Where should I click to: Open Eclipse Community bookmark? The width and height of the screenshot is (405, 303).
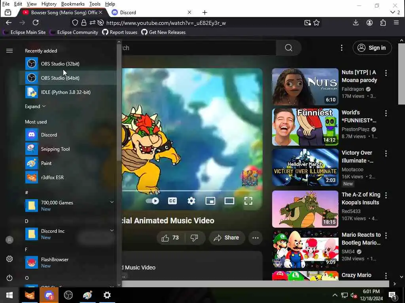[74, 32]
